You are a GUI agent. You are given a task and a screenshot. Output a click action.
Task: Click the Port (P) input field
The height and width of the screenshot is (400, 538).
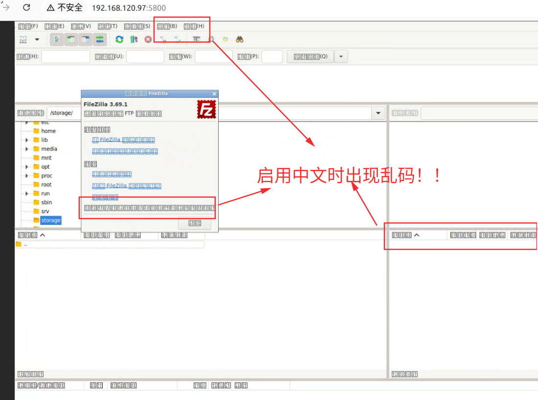272,57
